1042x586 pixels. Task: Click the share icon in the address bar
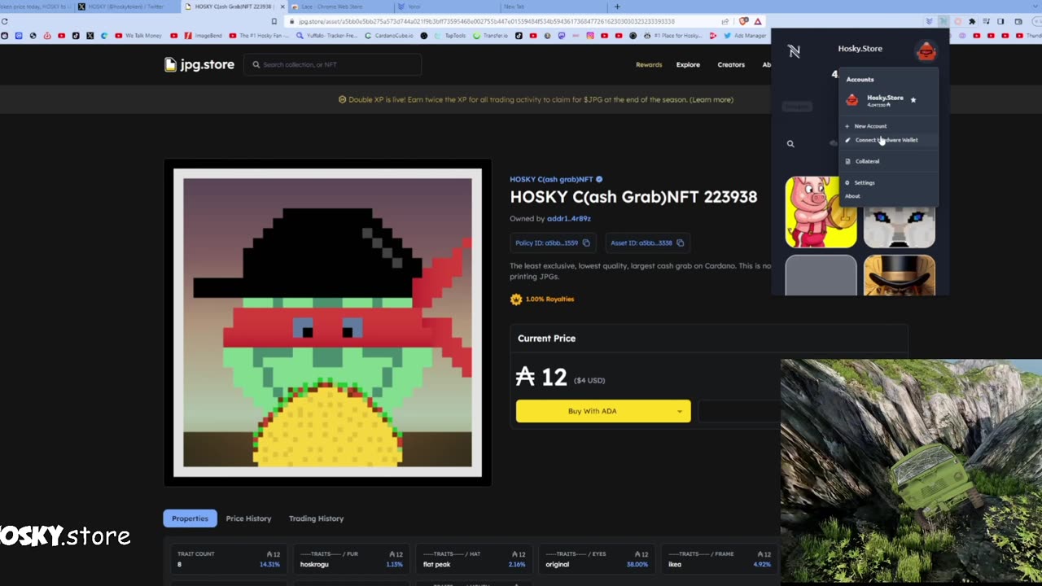(725, 22)
